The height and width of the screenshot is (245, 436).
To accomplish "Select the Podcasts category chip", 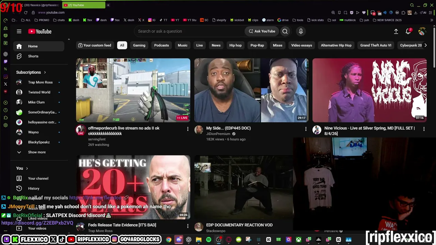I will tap(161, 45).
